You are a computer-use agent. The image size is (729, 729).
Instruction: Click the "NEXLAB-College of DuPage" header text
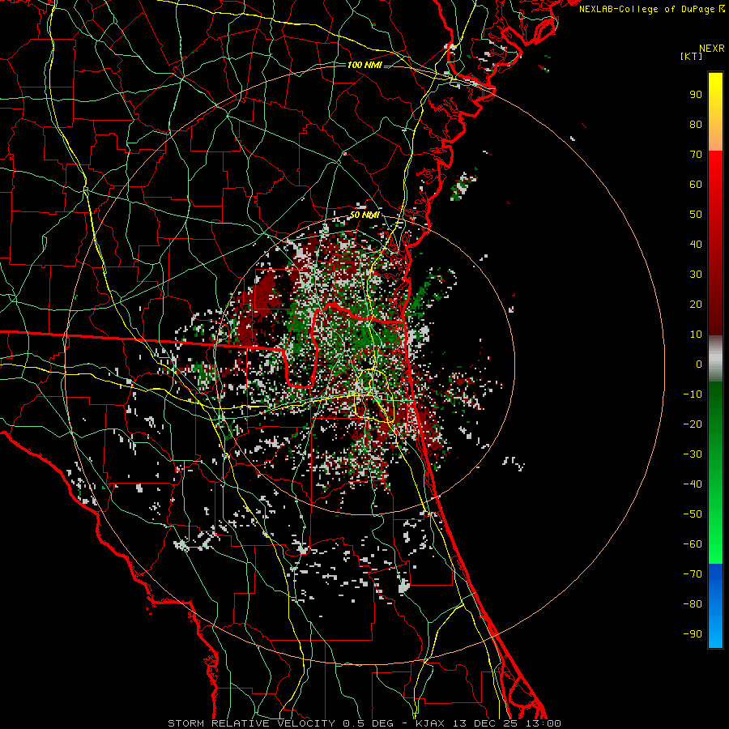click(x=647, y=9)
